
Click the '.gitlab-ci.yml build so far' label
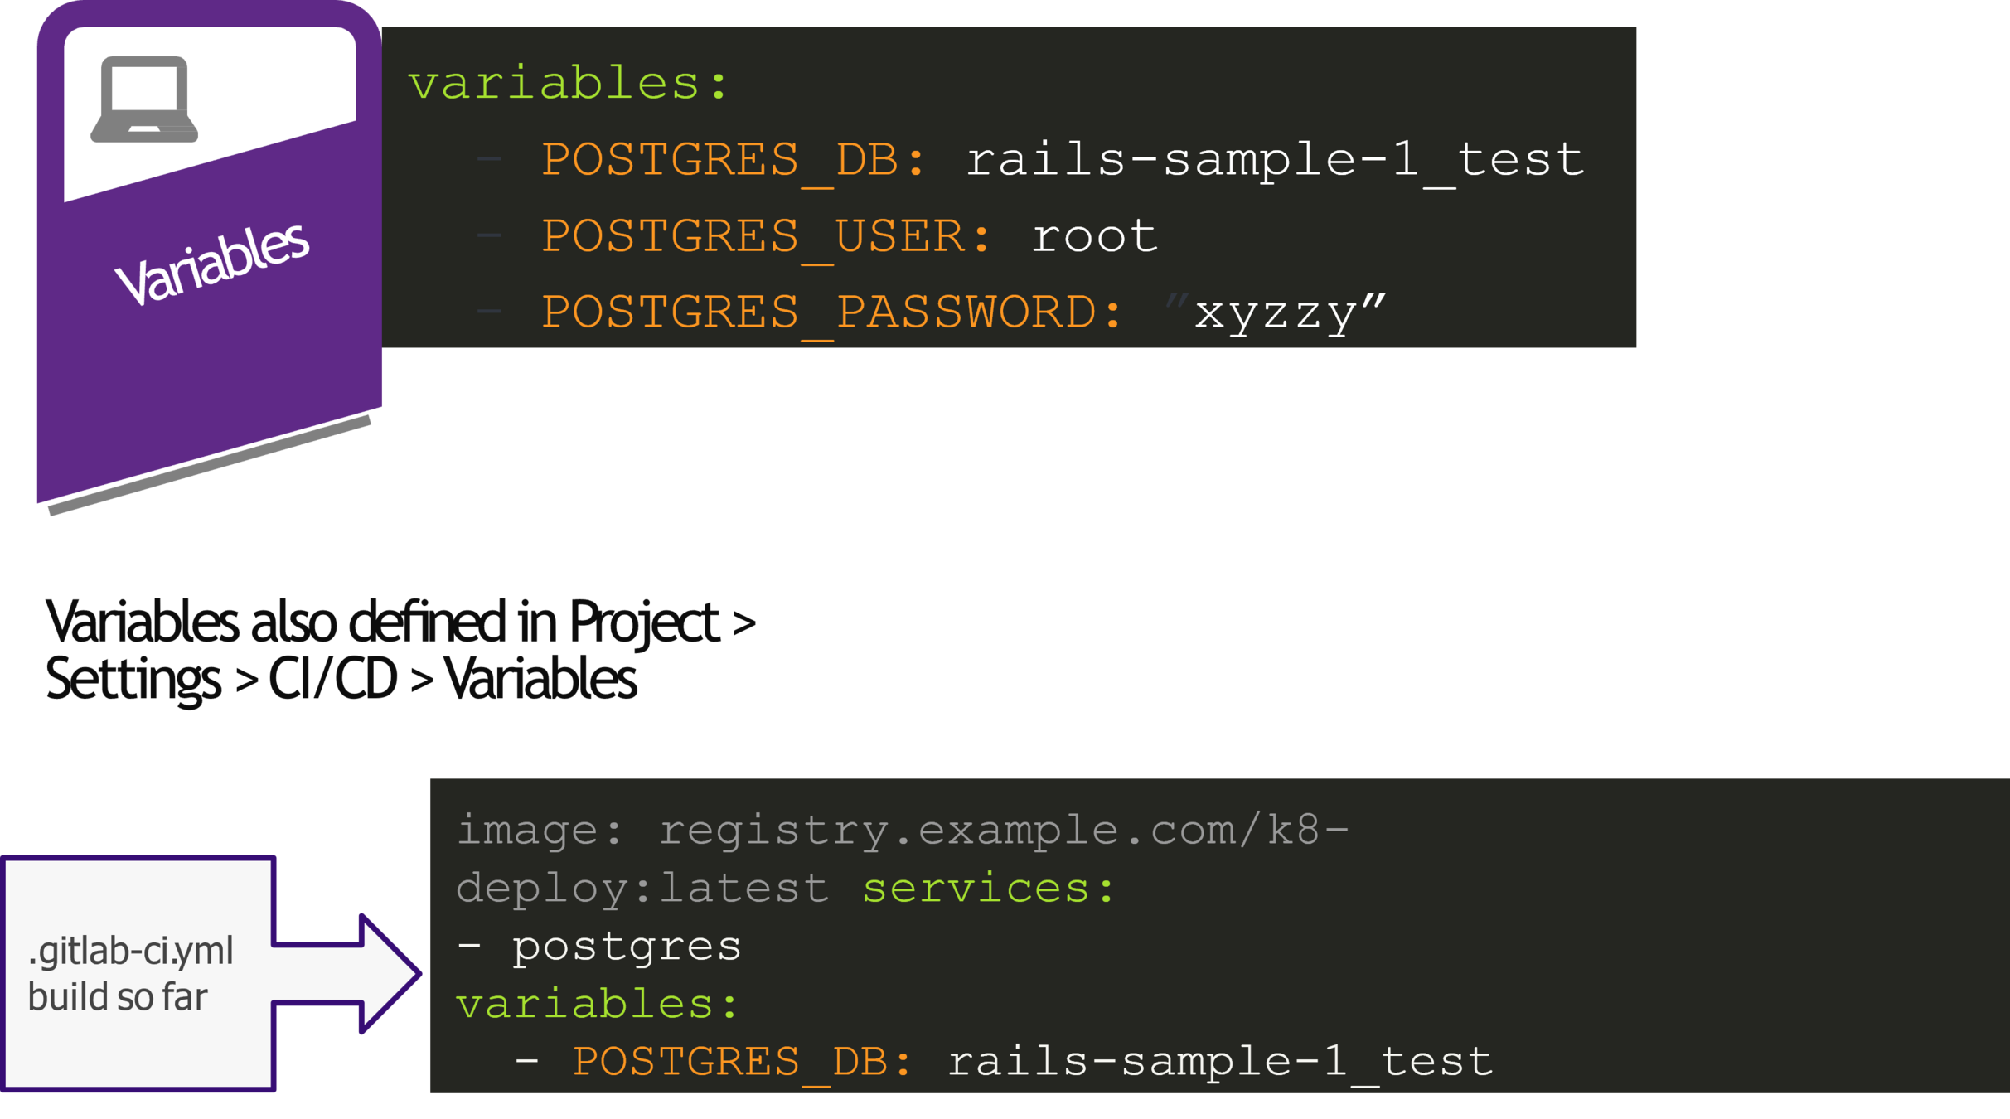(x=130, y=974)
